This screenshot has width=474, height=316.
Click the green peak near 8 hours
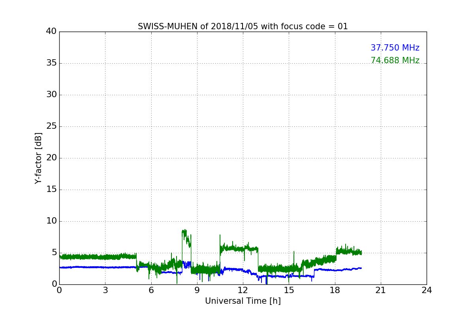(184, 233)
